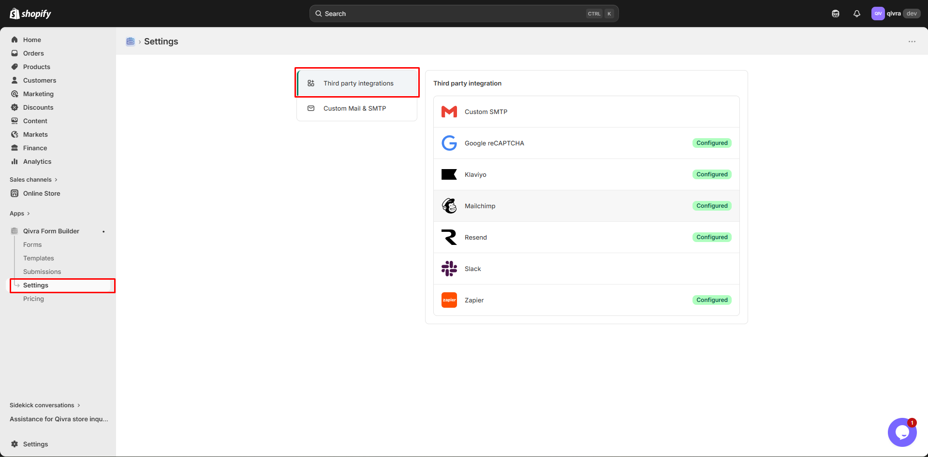The height and width of the screenshot is (457, 928).
Task: Open Klaviyo integration row
Action: [x=587, y=174]
